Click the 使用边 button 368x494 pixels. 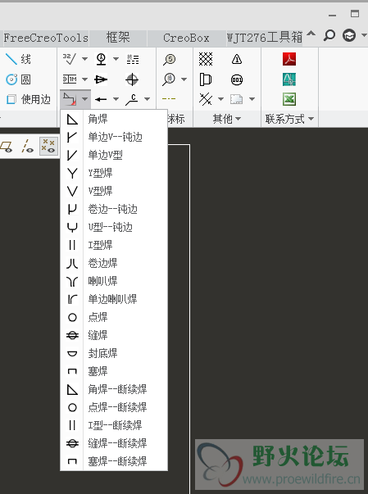[x=29, y=100]
